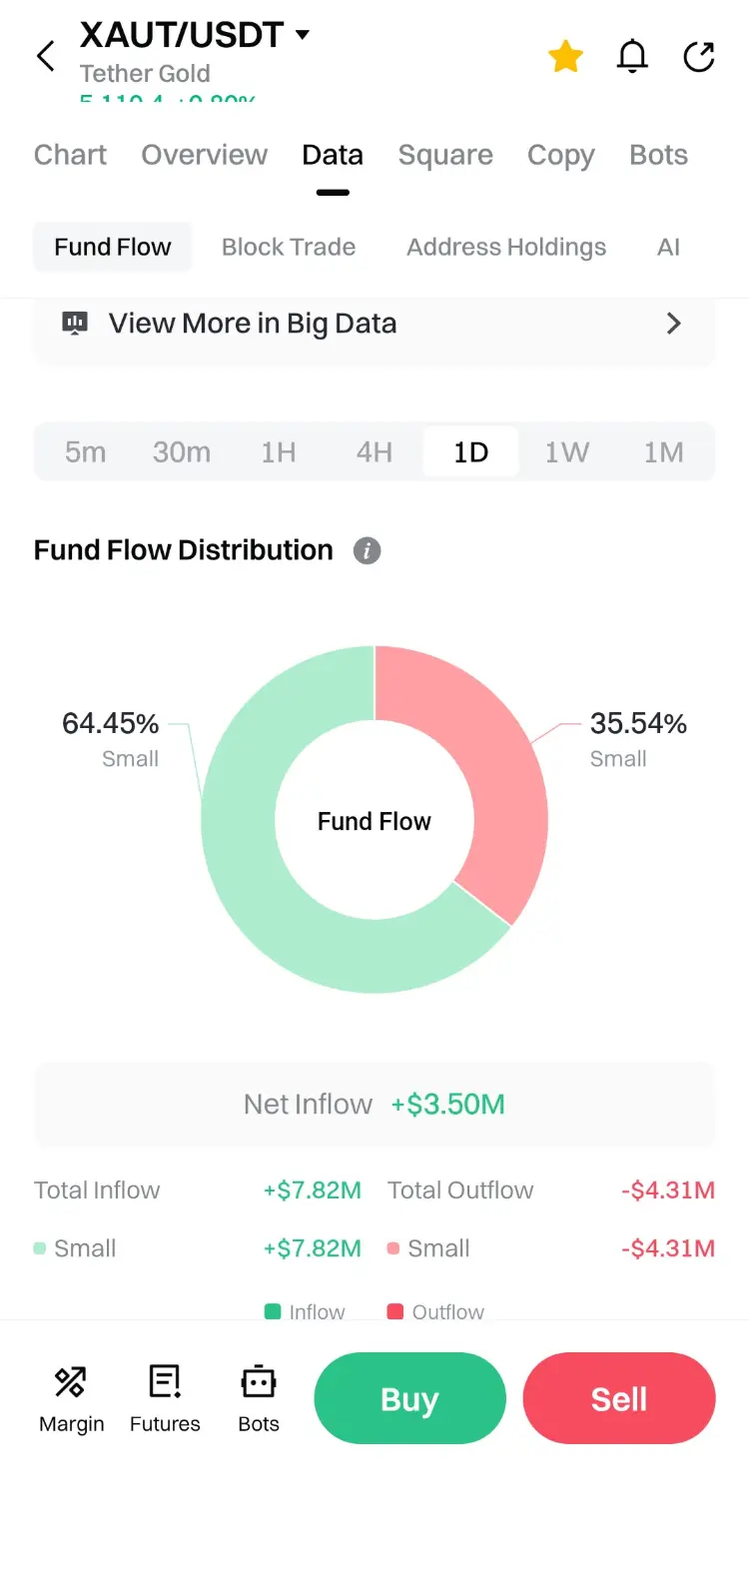Tap the Fund Flow Distribution info icon
Screen dimensions: 749x1578
[367, 550]
